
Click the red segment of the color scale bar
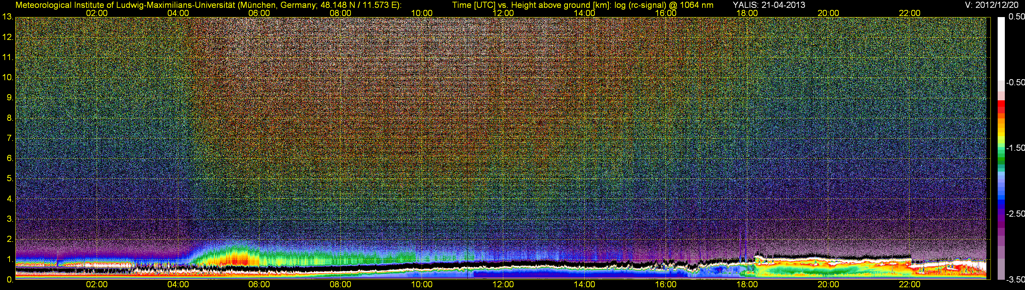point(1001,106)
